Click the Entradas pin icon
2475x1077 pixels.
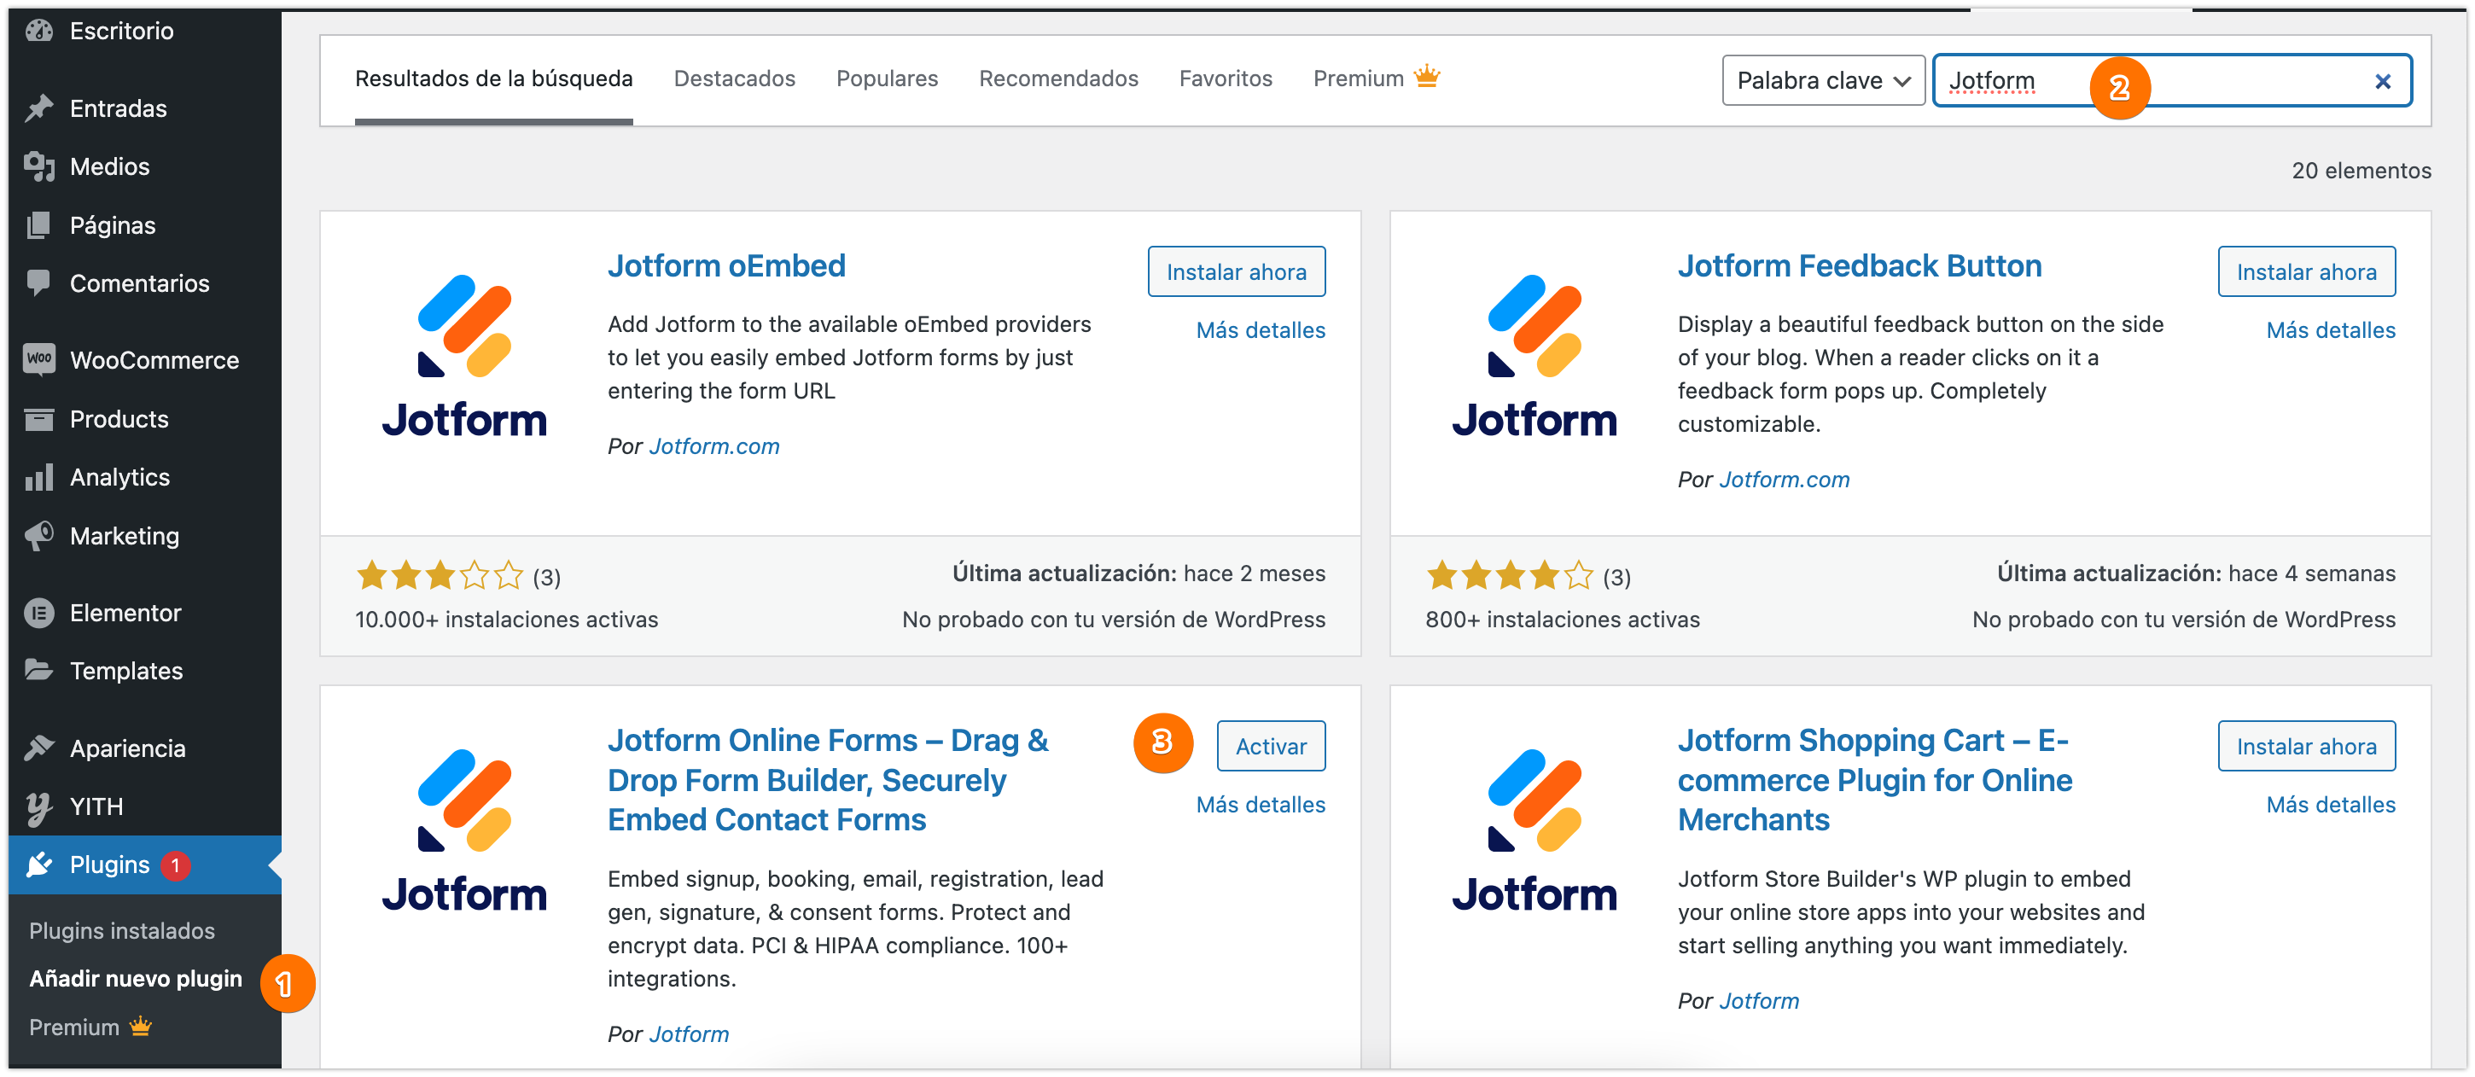39,108
